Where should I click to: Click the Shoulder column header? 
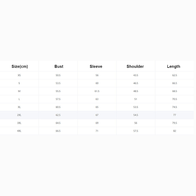click(135, 66)
